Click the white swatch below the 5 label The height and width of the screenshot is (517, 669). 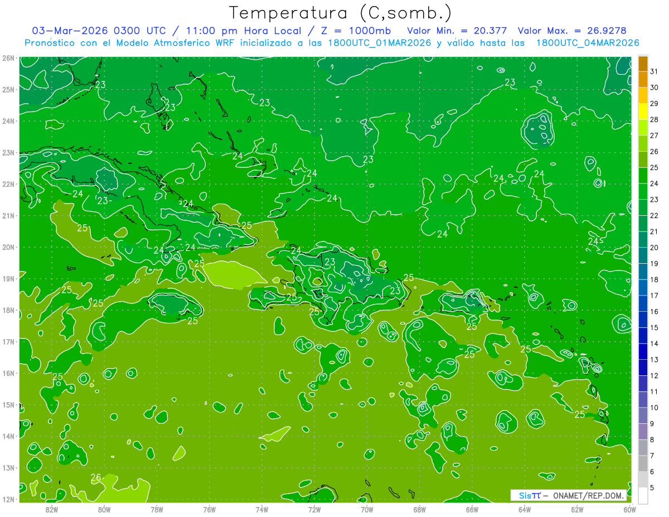(643, 495)
